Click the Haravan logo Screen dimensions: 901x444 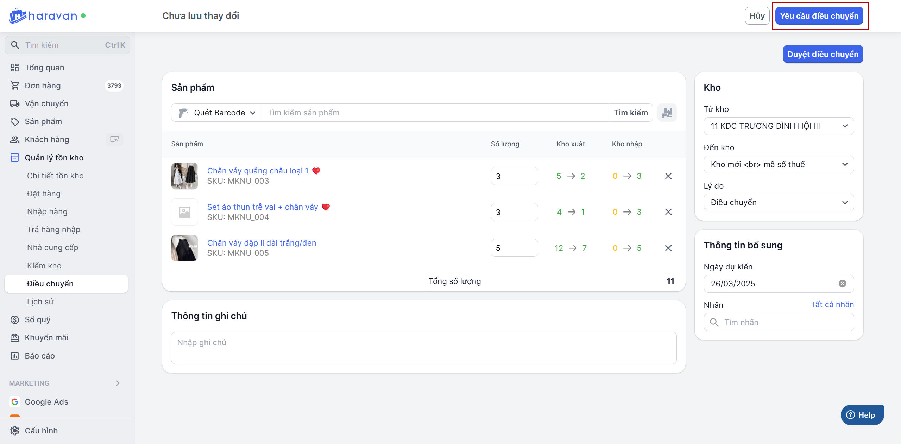click(x=43, y=16)
